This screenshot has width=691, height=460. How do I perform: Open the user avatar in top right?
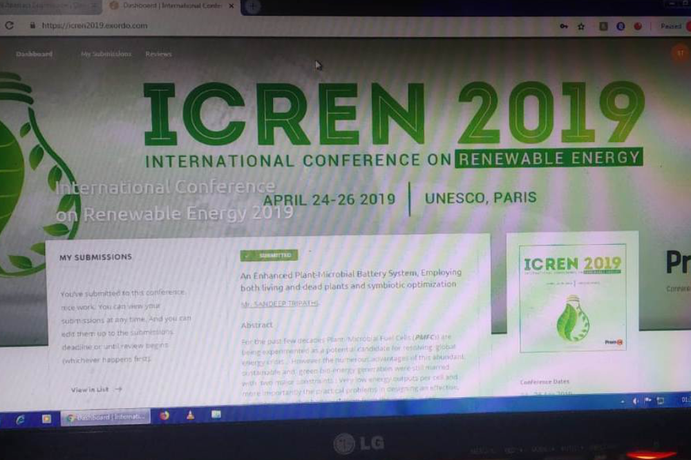click(680, 54)
